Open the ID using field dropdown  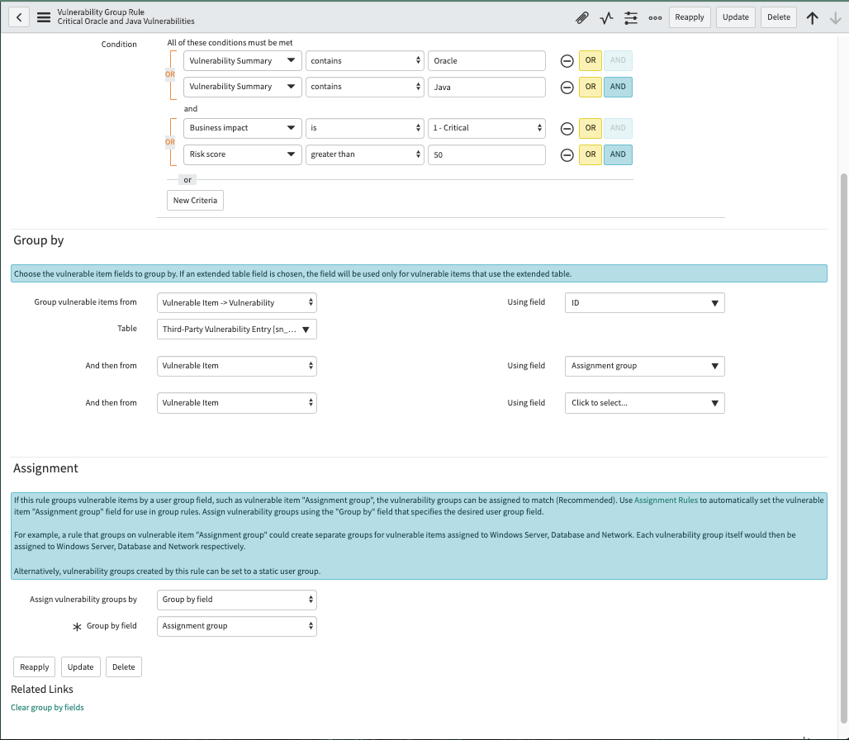[644, 302]
